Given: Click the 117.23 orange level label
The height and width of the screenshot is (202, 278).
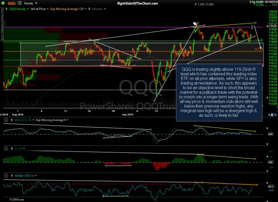Looking at the screenshot, I should pyautogui.click(x=258, y=49).
